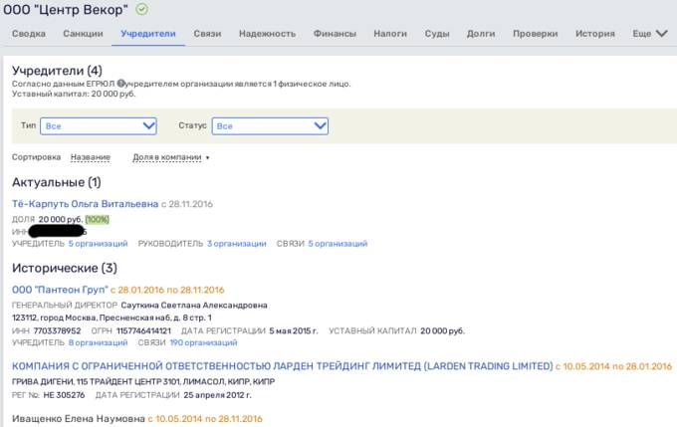Click registration date 5 мая 2015 г.
The image size is (677, 427).
pyautogui.click(x=294, y=330)
